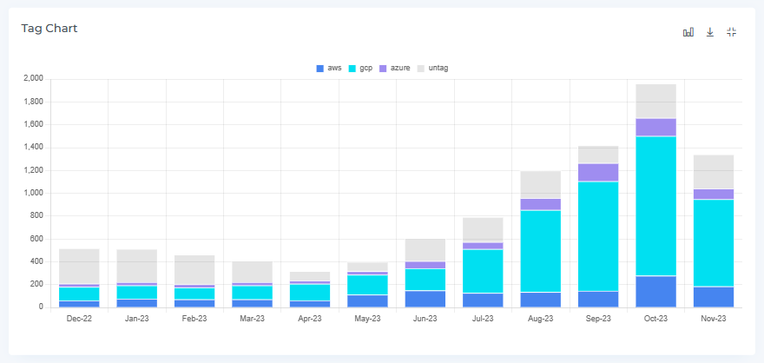Switch chart type with bar chart icon
This screenshot has width=764, height=363.
(x=688, y=32)
